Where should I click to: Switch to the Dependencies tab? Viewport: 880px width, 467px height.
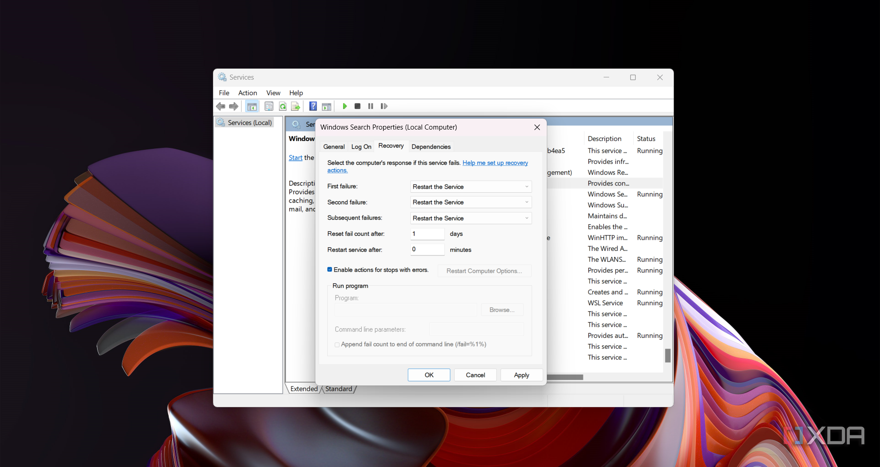point(431,147)
